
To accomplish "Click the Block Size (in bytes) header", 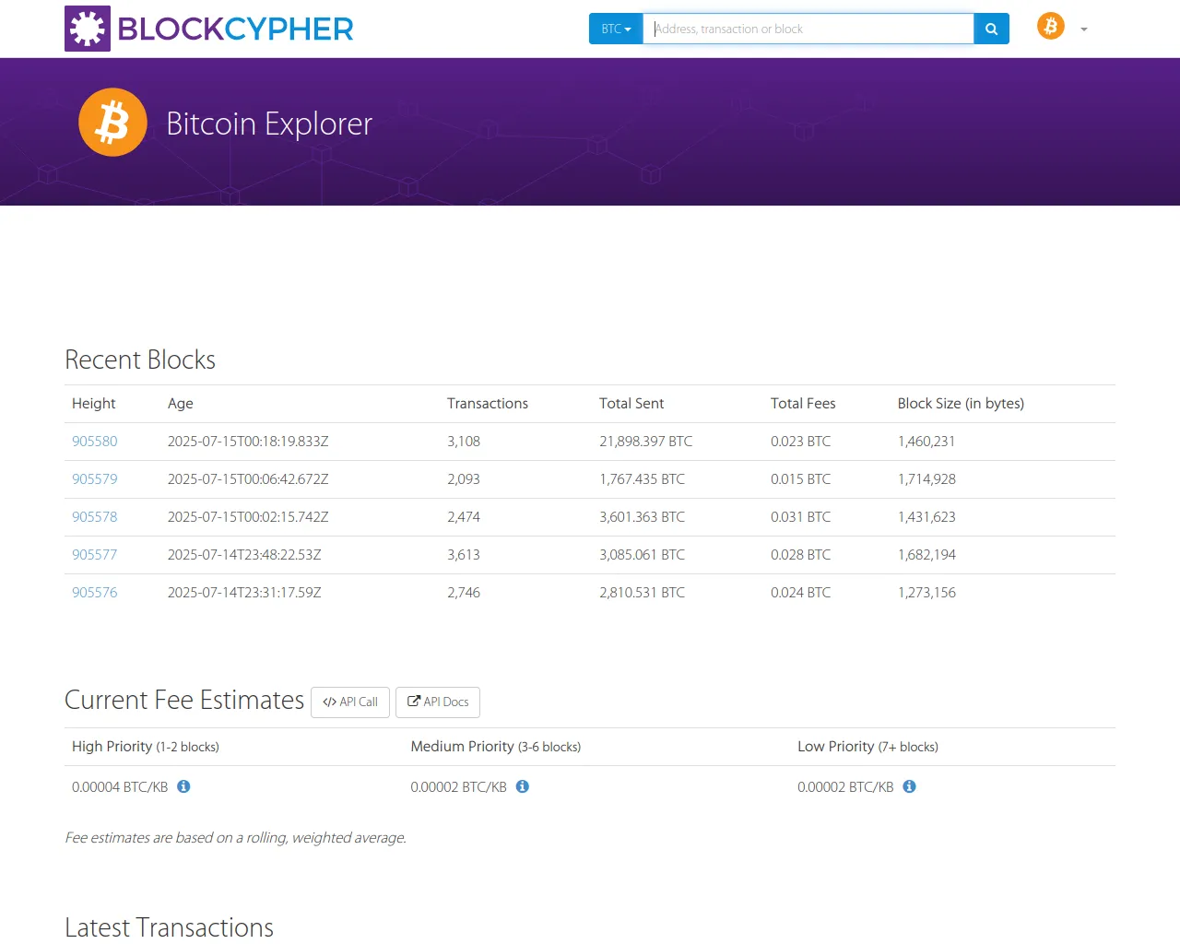I will [x=961, y=404].
